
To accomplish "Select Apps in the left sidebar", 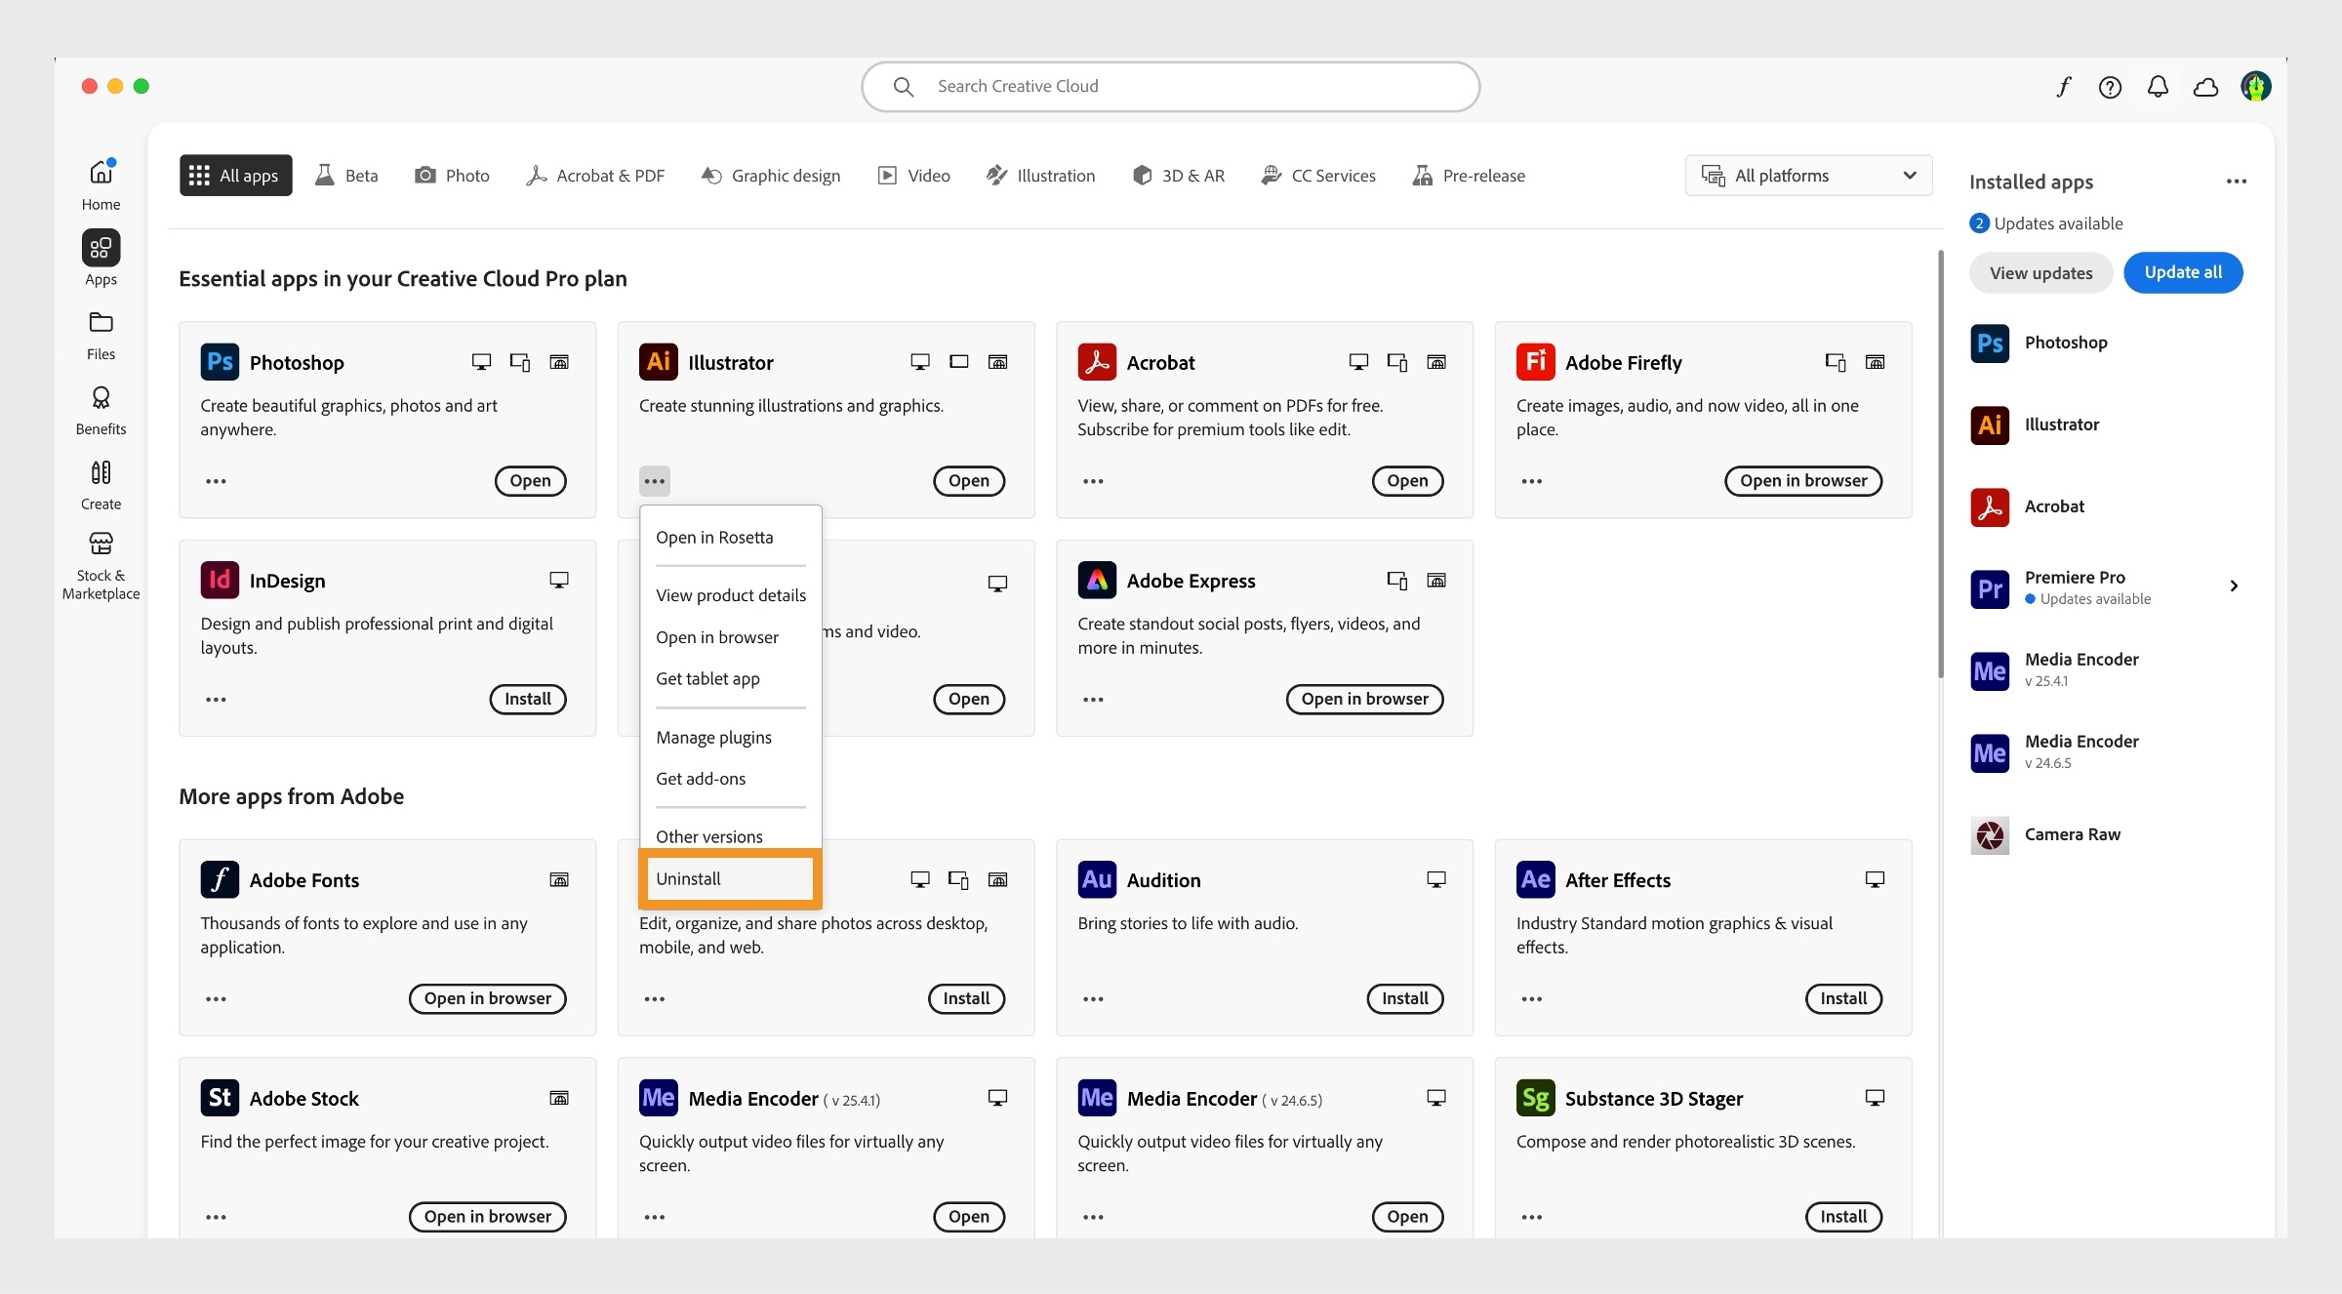I will point(101,257).
